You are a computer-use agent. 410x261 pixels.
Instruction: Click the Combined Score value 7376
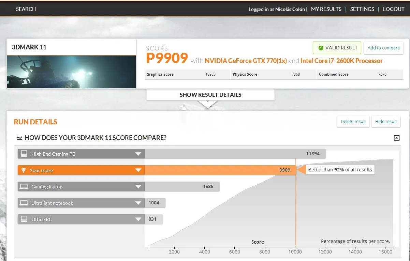(382, 74)
